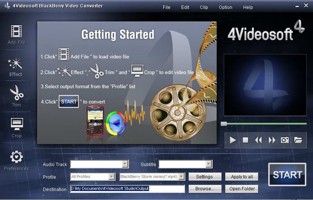The image size is (313, 200).
Task: Click the Apply to all button
Action: click(x=241, y=177)
